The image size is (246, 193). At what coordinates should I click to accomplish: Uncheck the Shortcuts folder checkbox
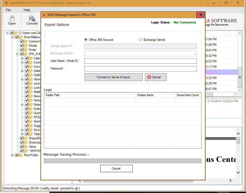[22, 142]
